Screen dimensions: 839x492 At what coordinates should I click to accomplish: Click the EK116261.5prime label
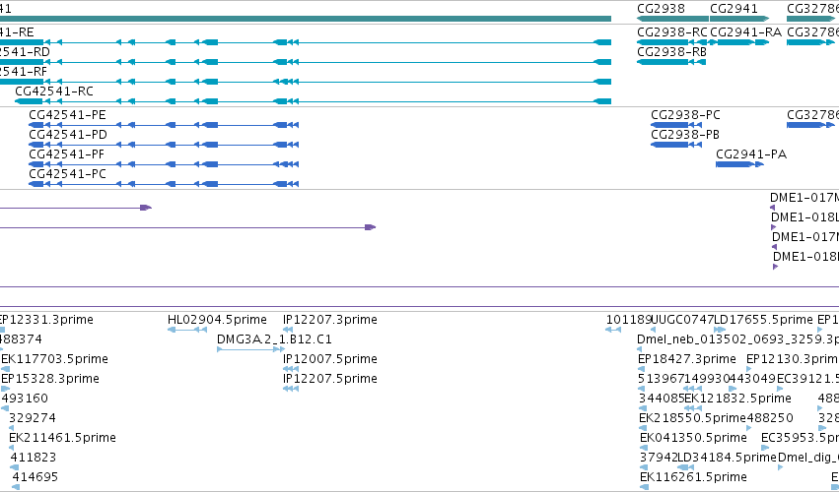coord(693,476)
